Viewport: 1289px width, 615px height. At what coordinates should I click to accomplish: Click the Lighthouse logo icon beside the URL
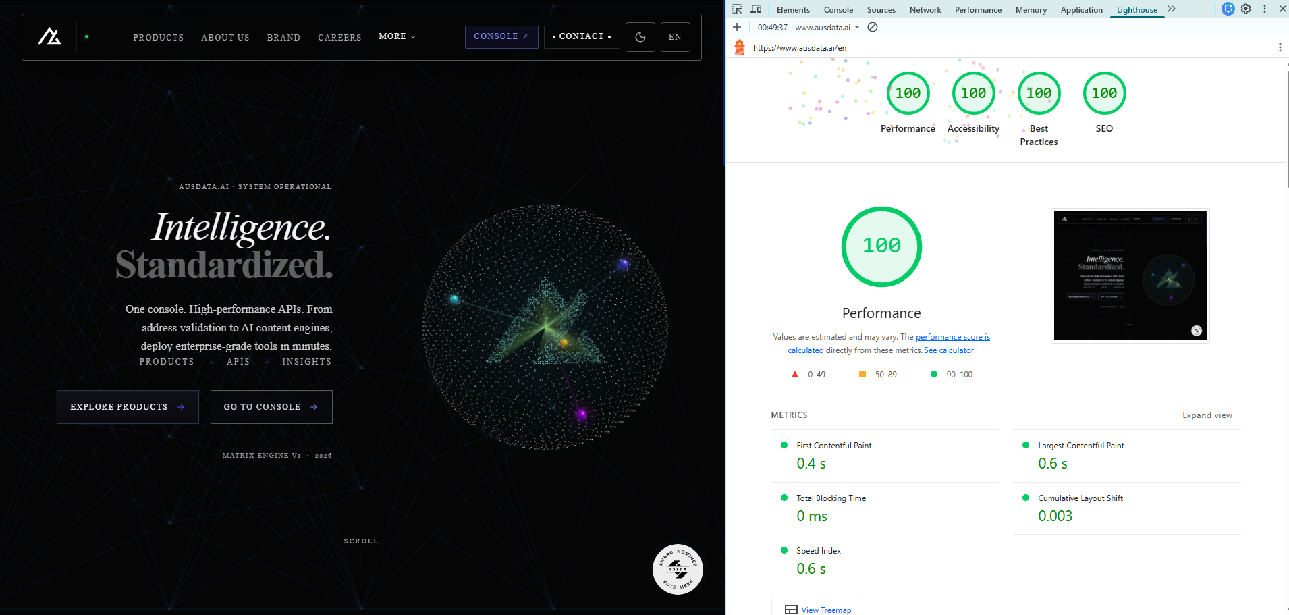pyautogui.click(x=740, y=47)
